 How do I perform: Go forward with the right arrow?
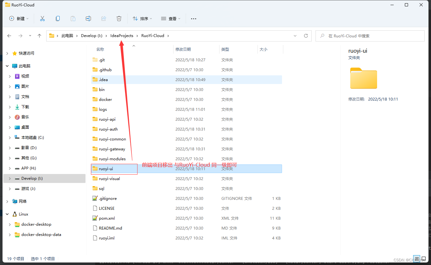coord(20,36)
